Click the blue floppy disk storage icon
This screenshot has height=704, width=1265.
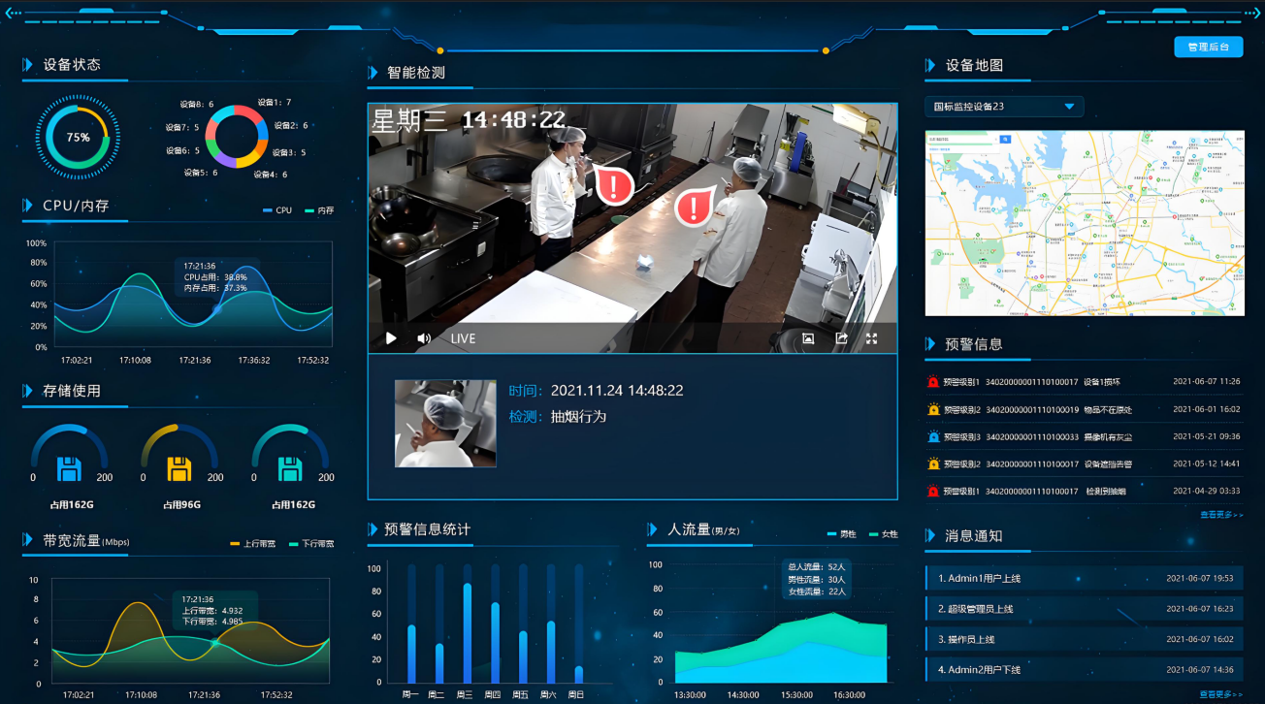point(69,469)
